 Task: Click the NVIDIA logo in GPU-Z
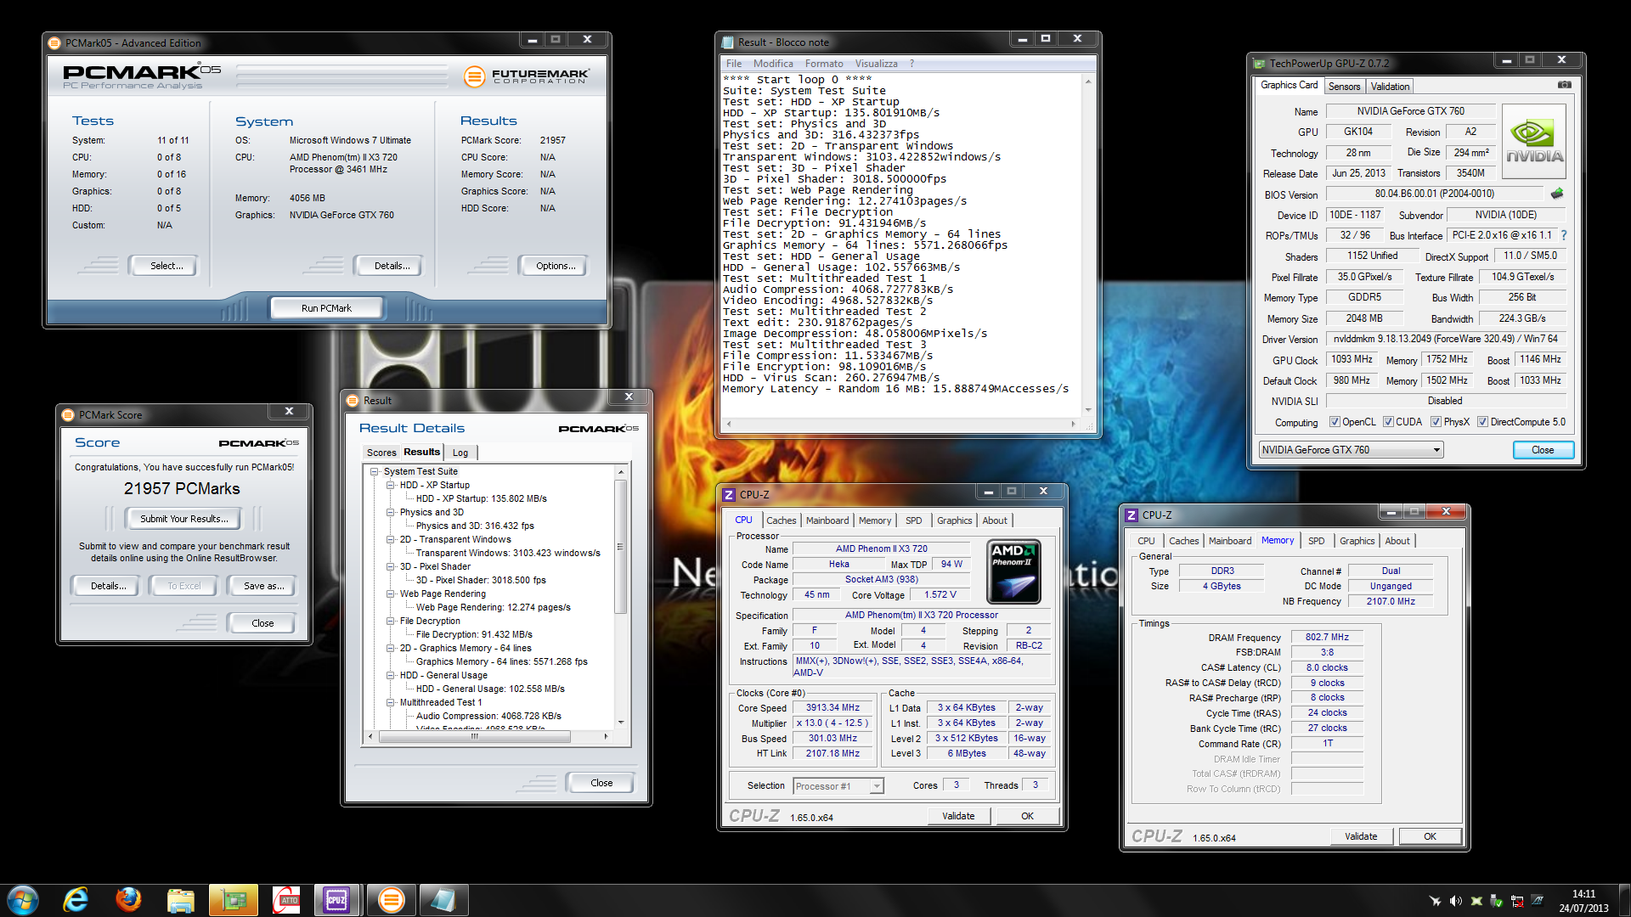(x=1534, y=141)
